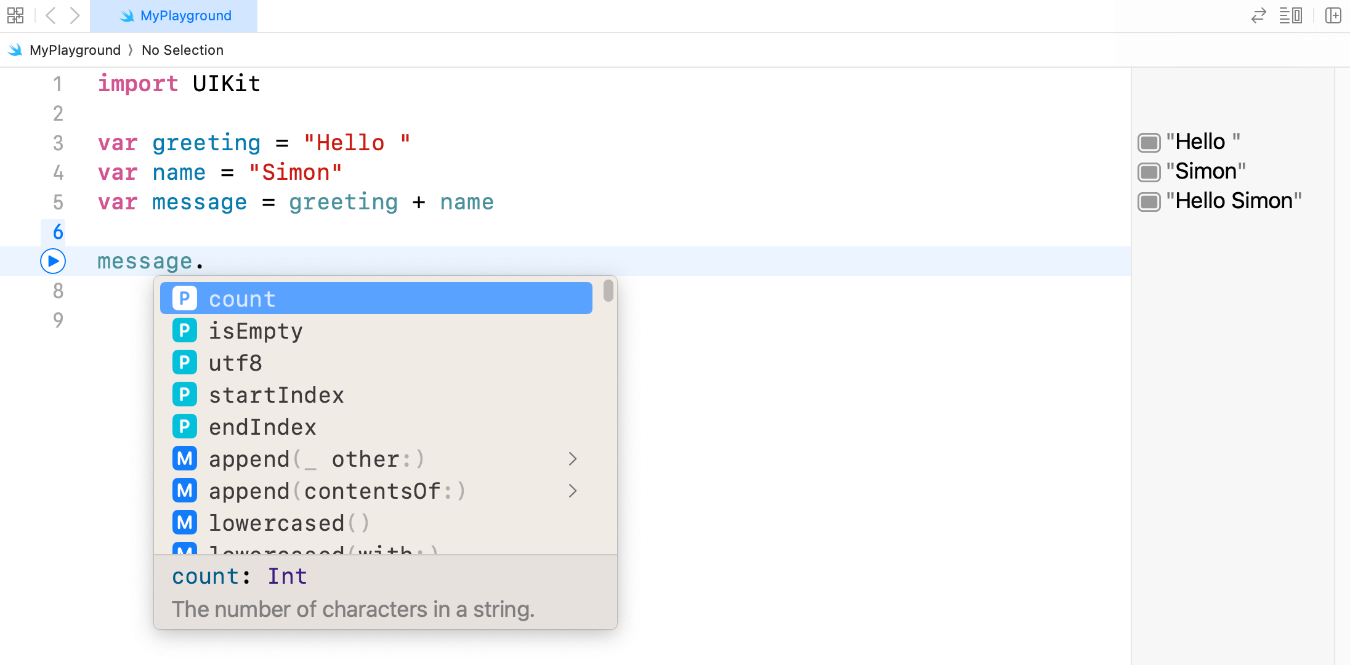1350x665 pixels.
Task: Toggle quick look for "Simon" result
Action: (1149, 172)
